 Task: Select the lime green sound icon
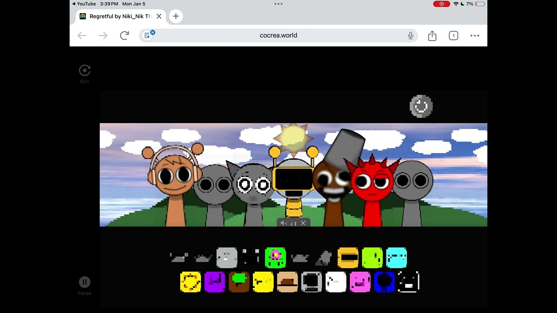click(372, 258)
